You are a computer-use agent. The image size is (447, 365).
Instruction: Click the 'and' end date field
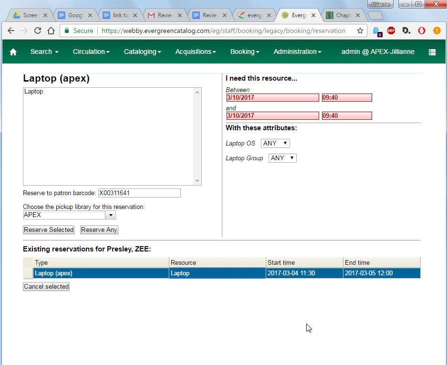click(272, 115)
